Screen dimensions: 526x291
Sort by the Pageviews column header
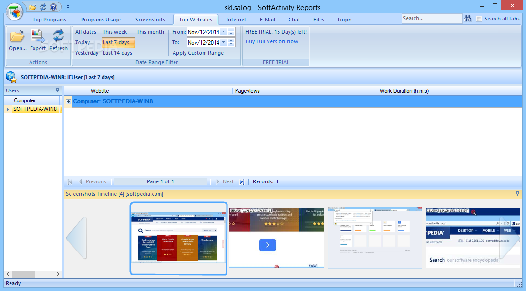click(247, 91)
